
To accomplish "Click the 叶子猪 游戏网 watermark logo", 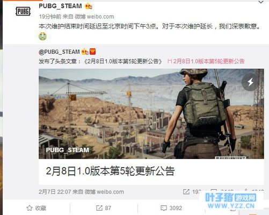I will coord(231,200).
